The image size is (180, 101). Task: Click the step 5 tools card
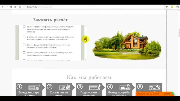tap(149, 88)
